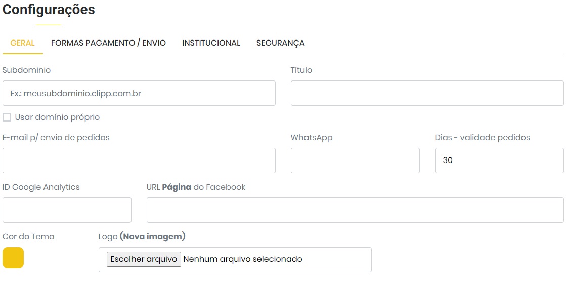Click the ID Google Analytics input
The width and height of the screenshot is (566, 283).
[67, 210]
